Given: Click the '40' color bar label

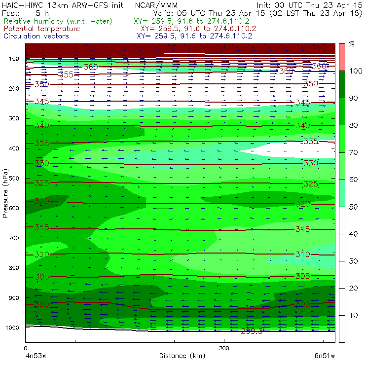Looking at the screenshot, I should point(353,234).
